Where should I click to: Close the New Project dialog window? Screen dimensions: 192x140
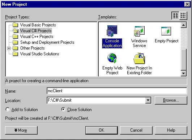[x=187, y=4]
